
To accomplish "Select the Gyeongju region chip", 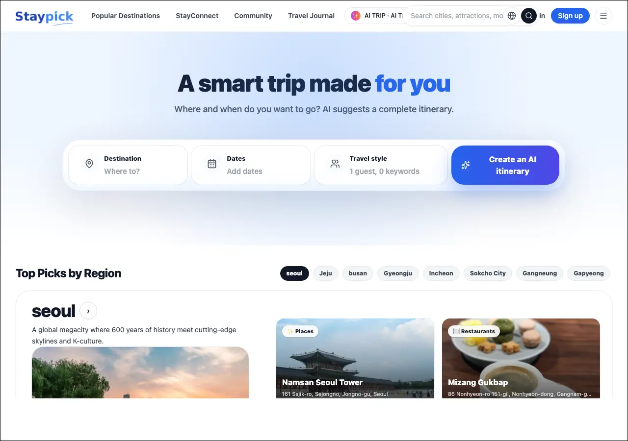I will pyautogui.click(x=398, y=273).
